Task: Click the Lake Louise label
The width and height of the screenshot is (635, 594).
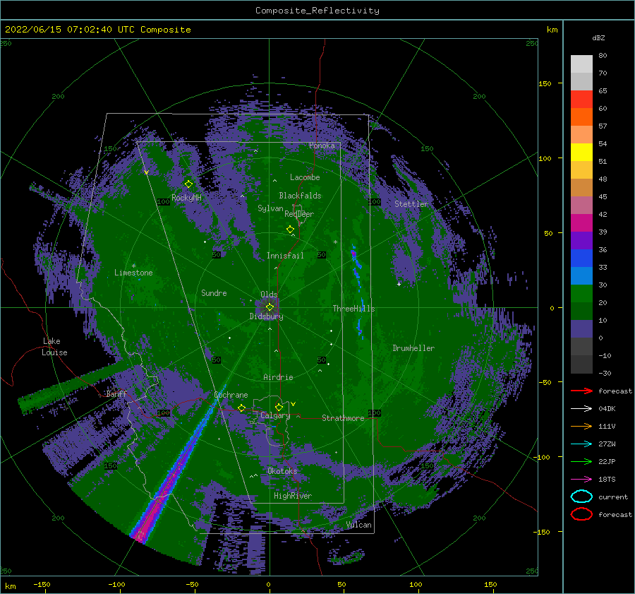Action: pyautogui.click(x=54, y=347)
